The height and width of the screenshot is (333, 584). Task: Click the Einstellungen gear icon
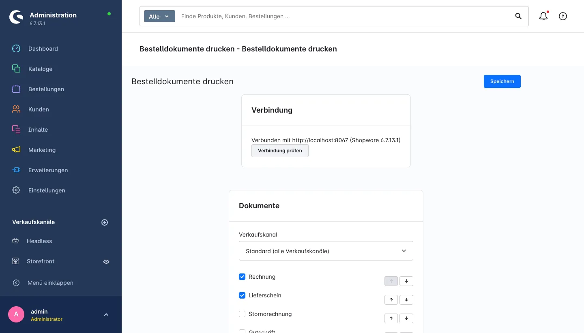pyautogui.click(x=16, y=190)
